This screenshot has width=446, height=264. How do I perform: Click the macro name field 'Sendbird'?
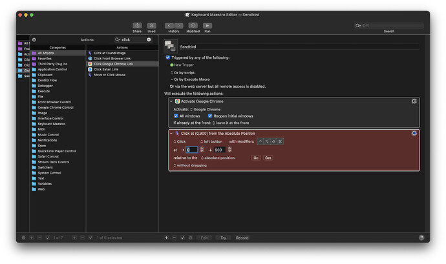[x=299, y=46]
